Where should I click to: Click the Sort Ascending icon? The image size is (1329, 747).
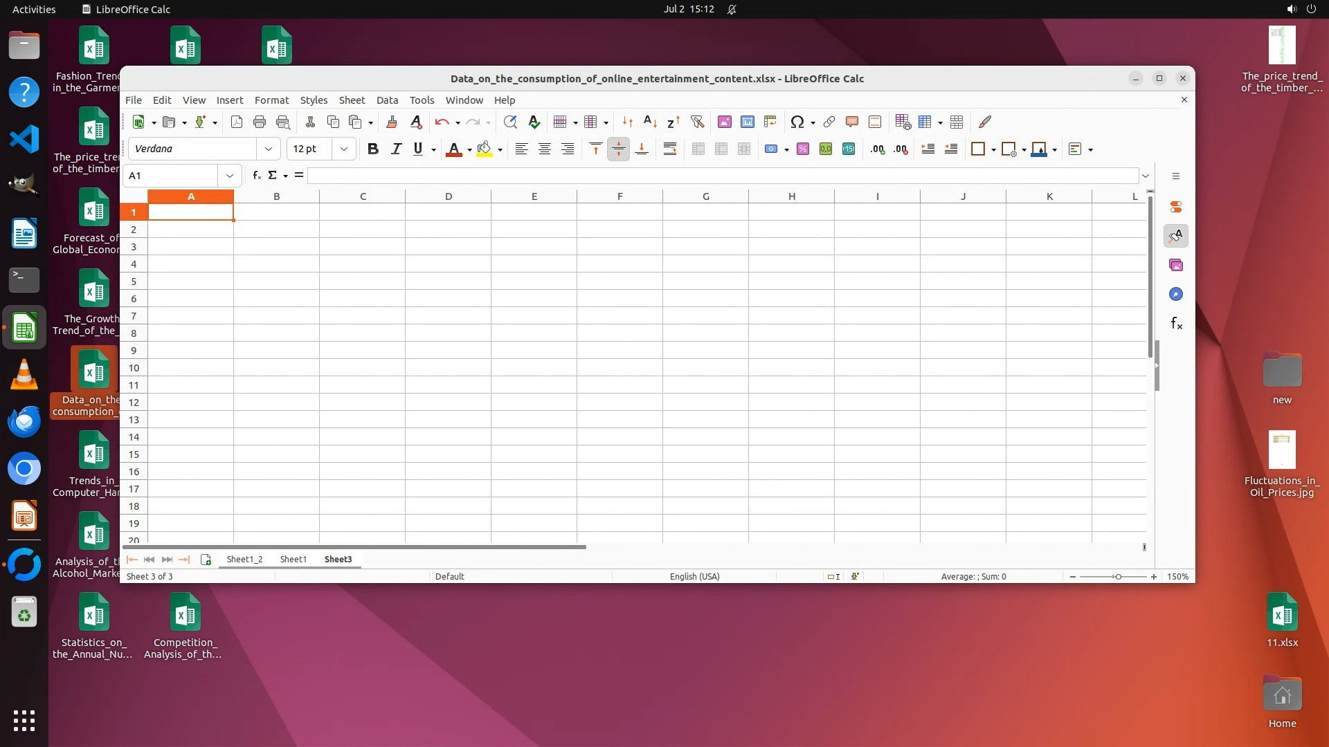650,122
